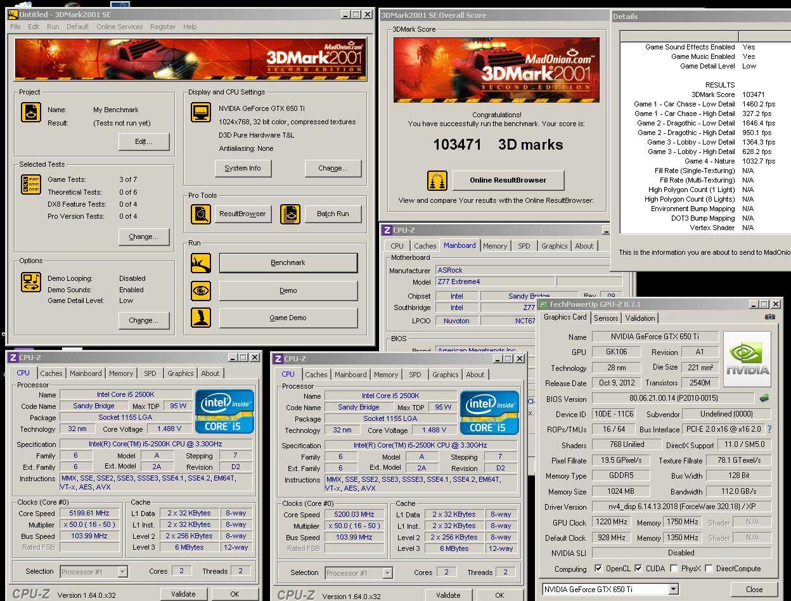Click GPU-Z screenshot camera icon
791x601 pixels.
tap(769, 317)
